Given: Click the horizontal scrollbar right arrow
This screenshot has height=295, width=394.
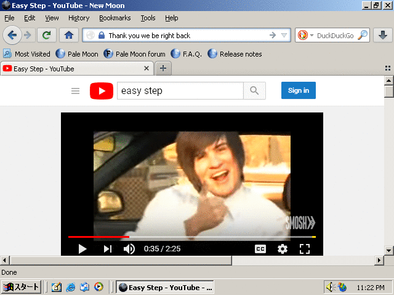Looking at the screenshot, I should [379, 261].
